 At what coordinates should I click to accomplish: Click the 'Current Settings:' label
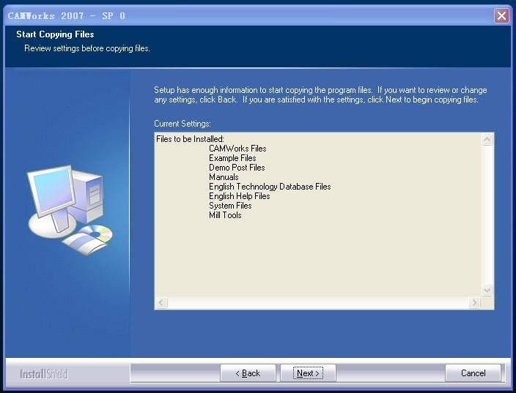183,124
